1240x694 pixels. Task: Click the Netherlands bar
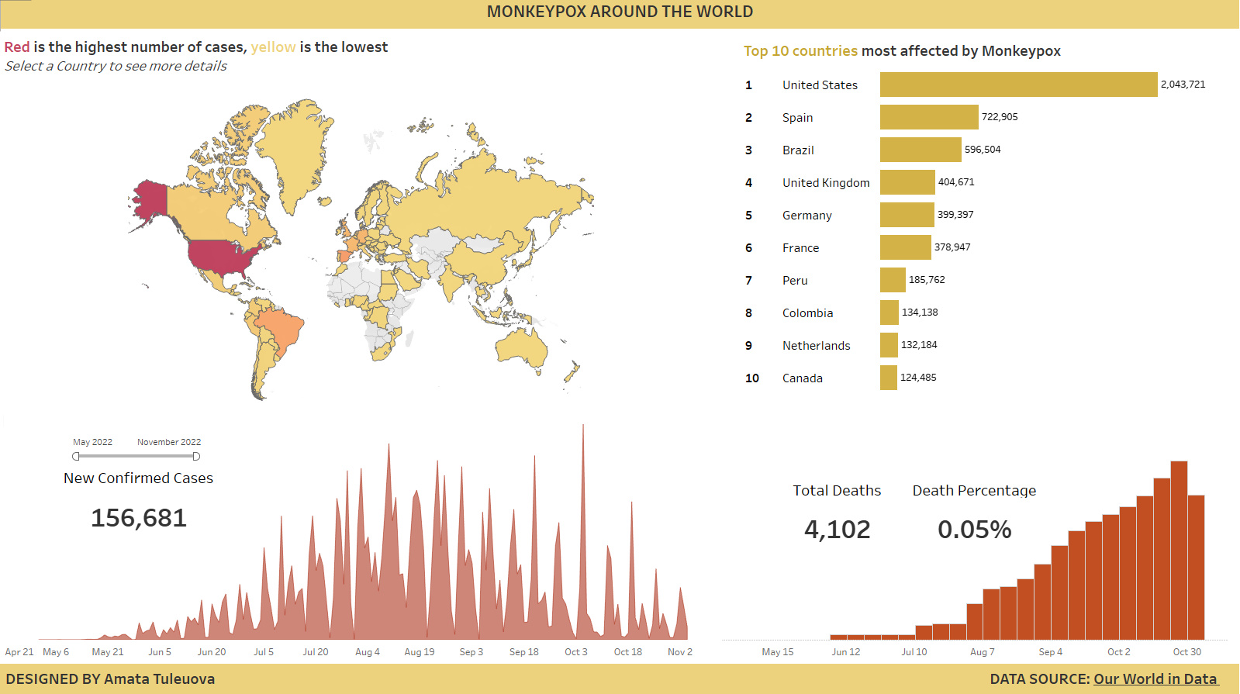point(889,345)
